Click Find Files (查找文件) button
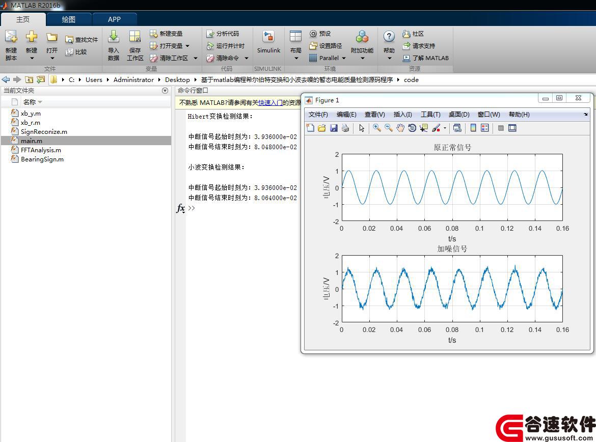Image resolution: width=596 pixels, height=442 pixels. coord(82,40)
